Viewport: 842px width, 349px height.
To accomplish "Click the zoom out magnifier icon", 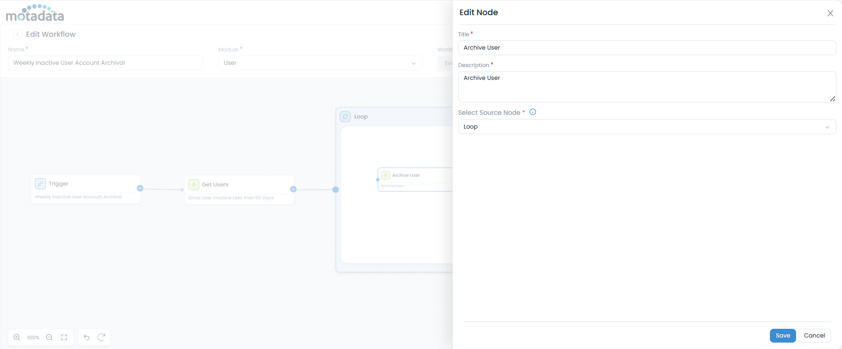I will [50, 338].
